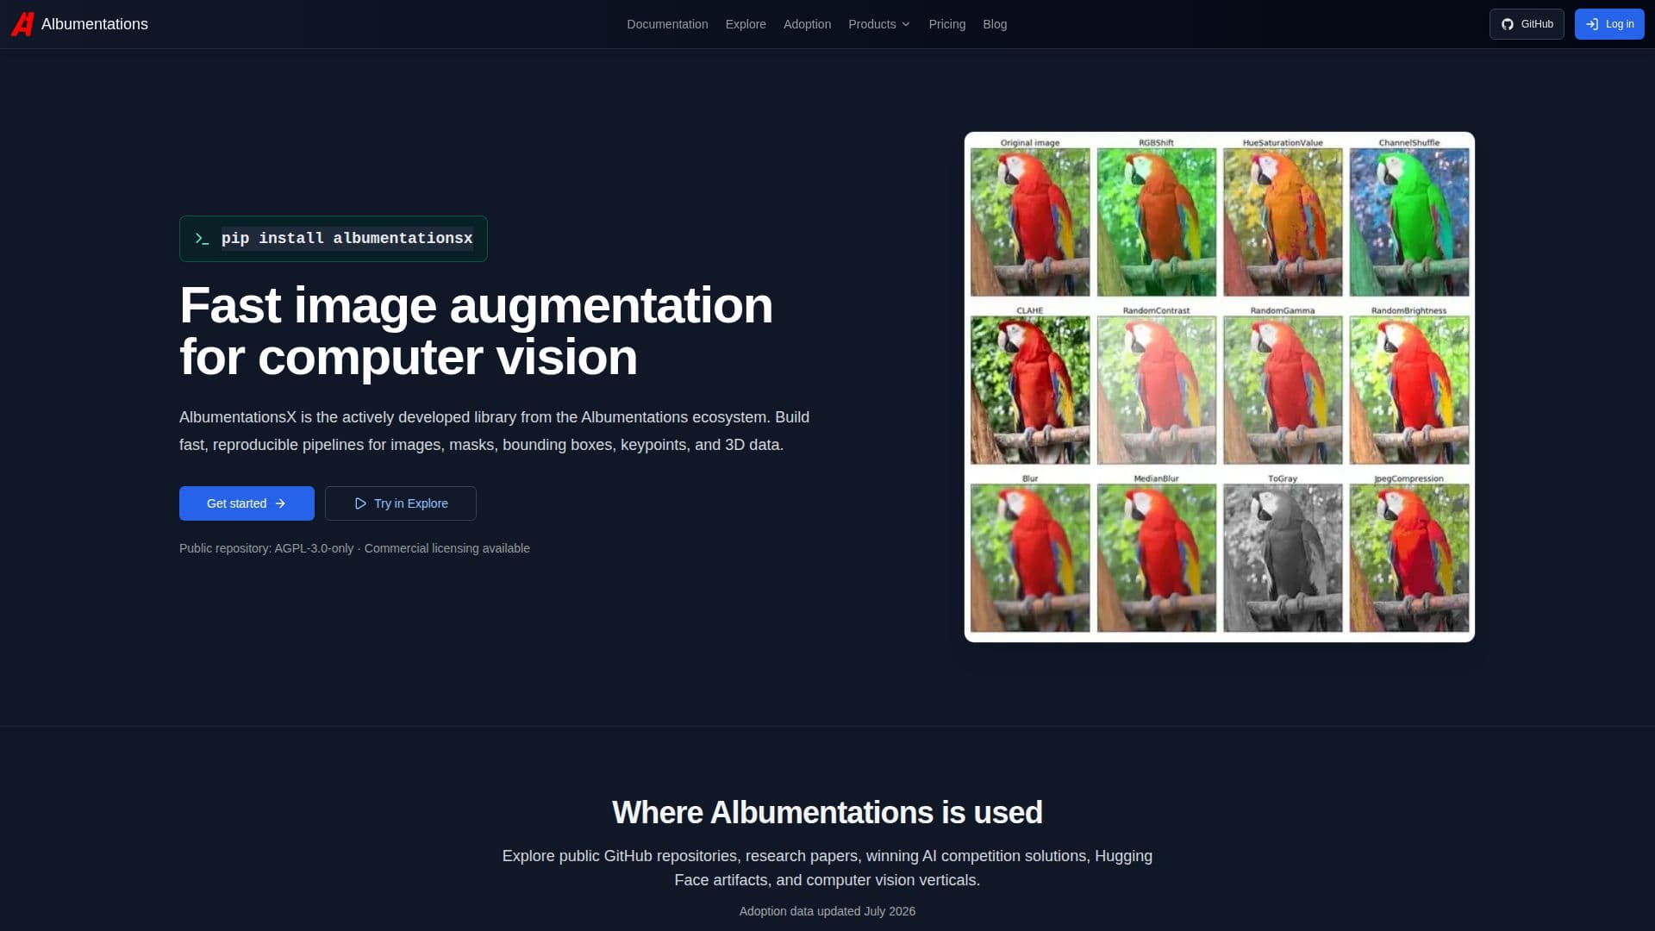Click the CLAHE parrot thumbnail
Screen dimensions: 1655x931
[x=1030, y=391]
